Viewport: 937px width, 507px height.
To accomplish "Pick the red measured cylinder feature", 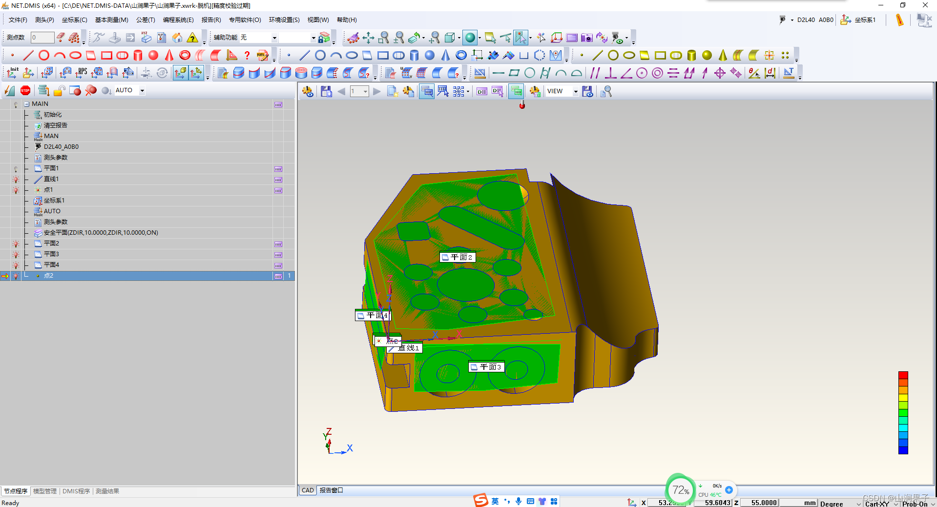I will click(x=138, y=55).
